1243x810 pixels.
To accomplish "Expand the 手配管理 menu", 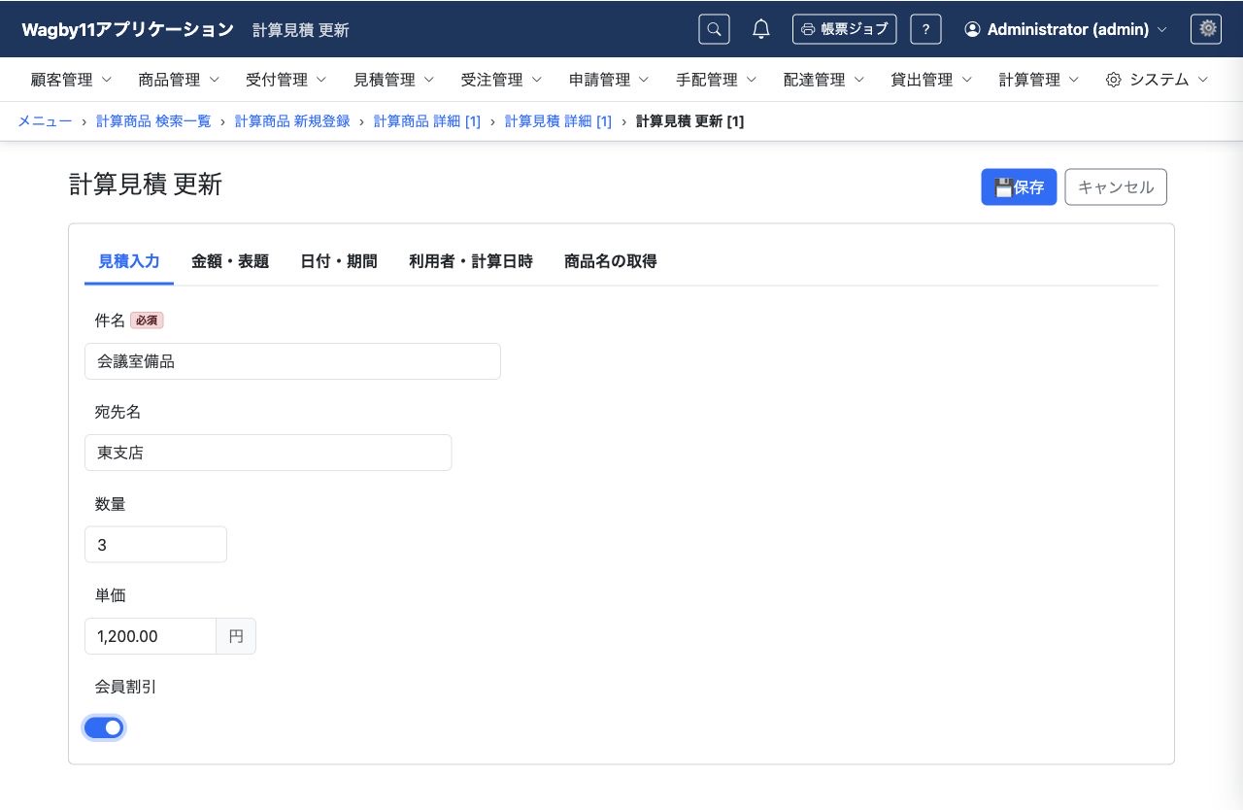I will coord(717,80).
